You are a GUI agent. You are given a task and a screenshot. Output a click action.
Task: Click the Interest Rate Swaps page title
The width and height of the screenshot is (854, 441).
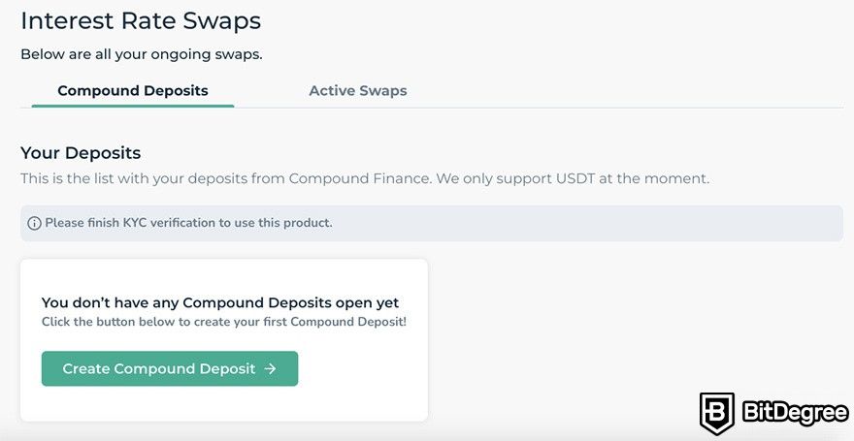[x=141, y=20]
